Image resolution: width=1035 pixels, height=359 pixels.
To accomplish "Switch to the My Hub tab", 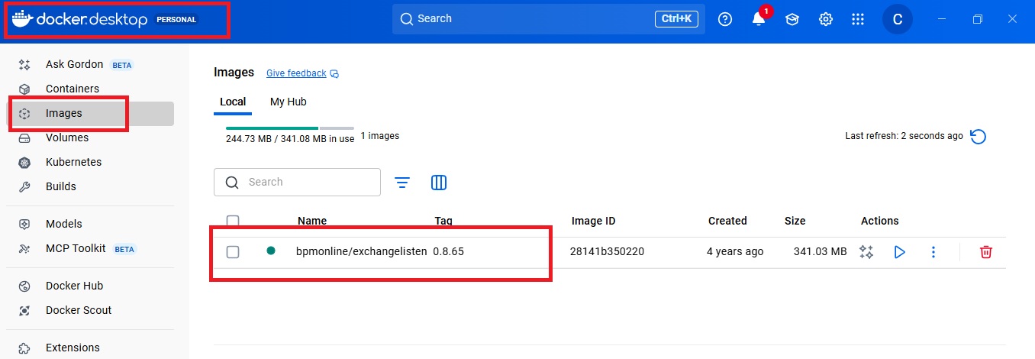I will tap(289, 102).
